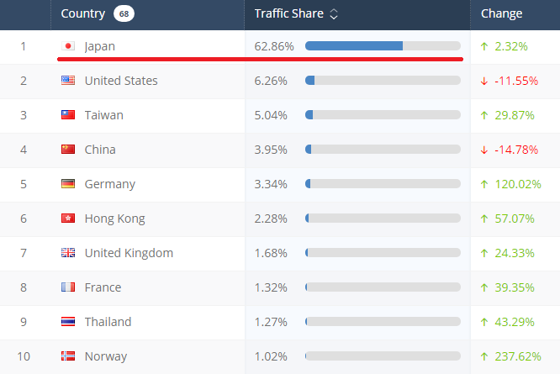Click the United Kingdom flag icon
Viewport: 560px width, 374px height.
tap(69, 253)
